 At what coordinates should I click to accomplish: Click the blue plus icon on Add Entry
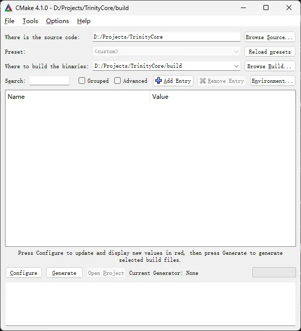coord(158,81)
